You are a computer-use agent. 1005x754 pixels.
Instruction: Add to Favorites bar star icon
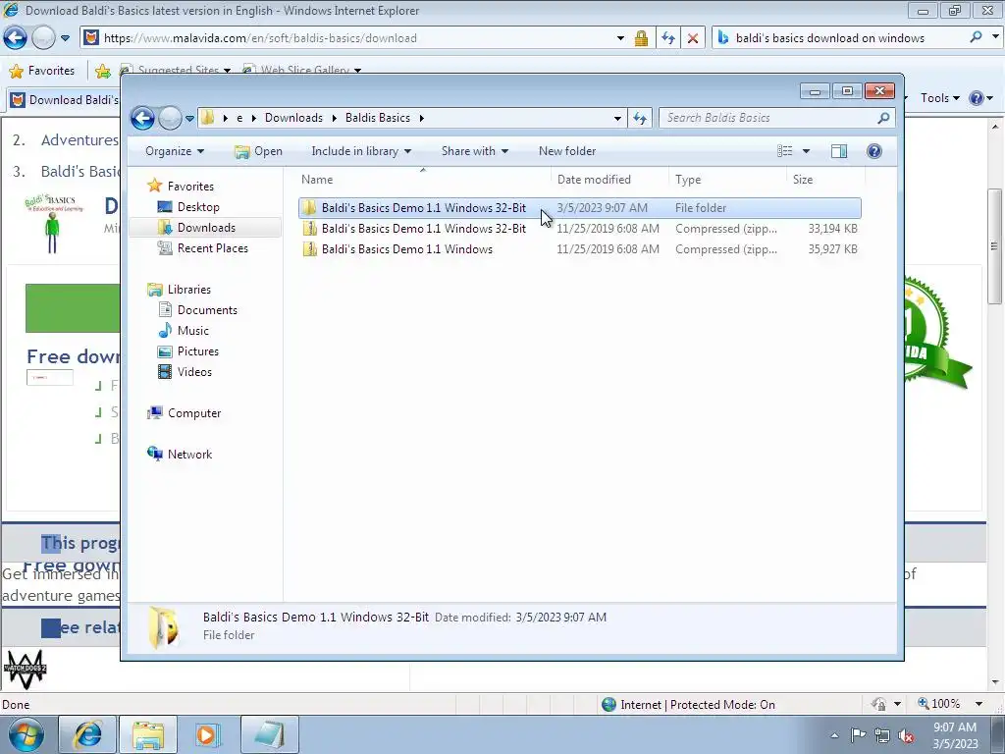(102, 71)
